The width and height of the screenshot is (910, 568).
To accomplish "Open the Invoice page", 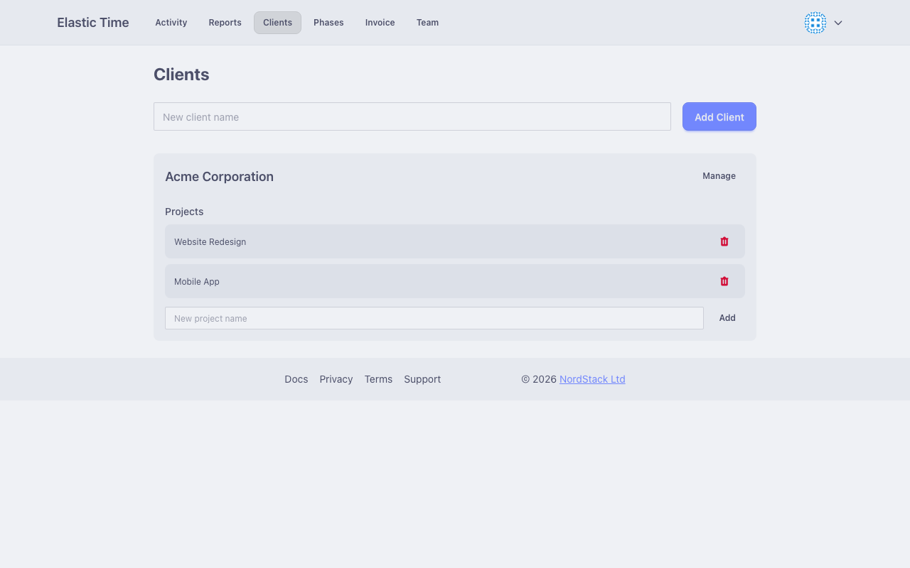I will click(380, 23).
